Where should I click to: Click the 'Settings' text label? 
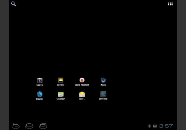tap(103, 99)
